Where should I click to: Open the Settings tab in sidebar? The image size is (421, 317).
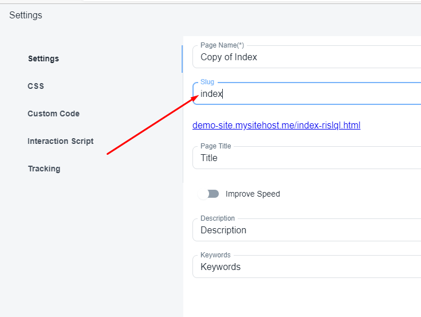44,58
